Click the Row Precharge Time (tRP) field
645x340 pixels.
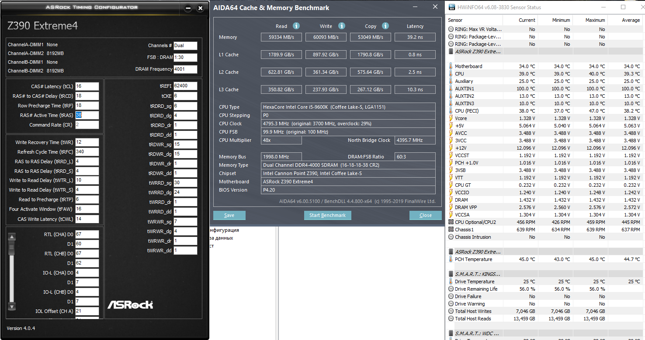(x=87, y=106)
